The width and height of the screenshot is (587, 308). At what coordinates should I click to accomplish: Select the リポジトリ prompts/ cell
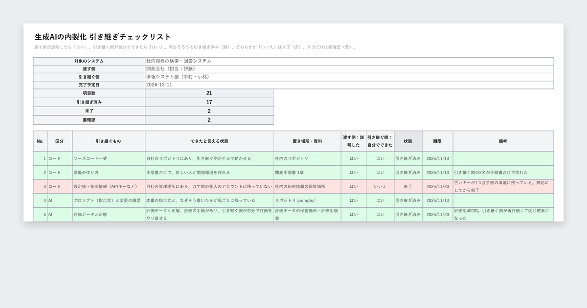coord(308,200)
